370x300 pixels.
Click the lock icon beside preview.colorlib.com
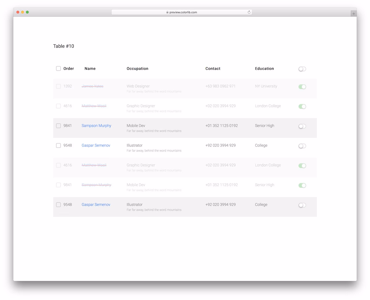point(167,12)
